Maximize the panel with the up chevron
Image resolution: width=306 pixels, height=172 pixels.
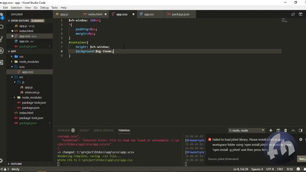point(293,130)
